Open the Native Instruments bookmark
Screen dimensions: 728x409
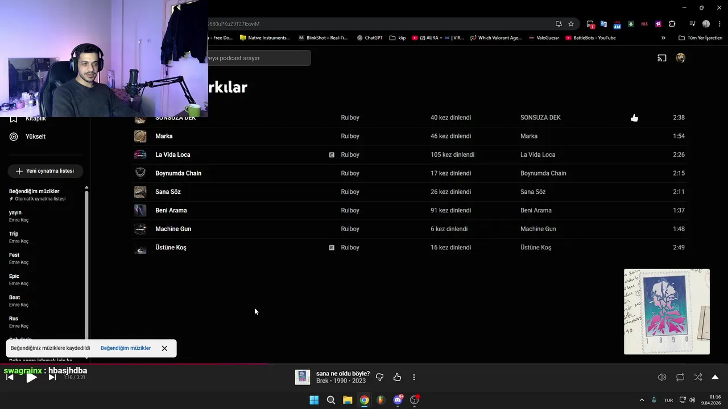264,38
